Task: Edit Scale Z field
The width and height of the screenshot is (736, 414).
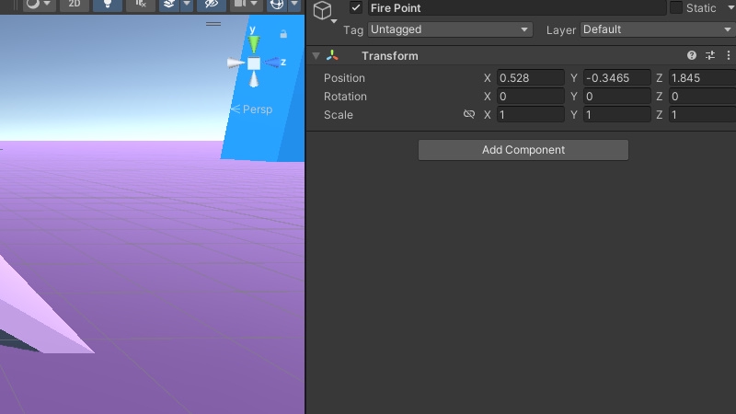Action: 702,114
